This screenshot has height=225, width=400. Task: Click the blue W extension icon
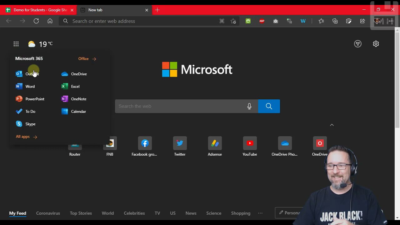tap(303, 21)
